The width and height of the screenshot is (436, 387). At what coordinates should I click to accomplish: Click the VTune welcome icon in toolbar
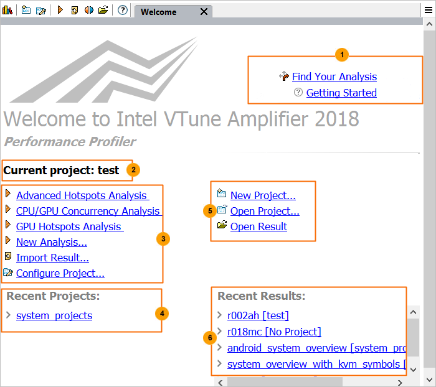[x=8, y=10]
